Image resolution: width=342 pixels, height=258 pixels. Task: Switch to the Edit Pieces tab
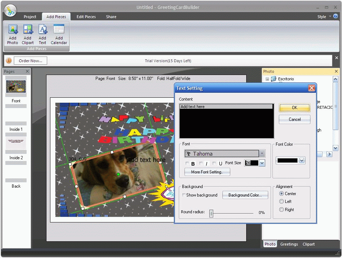(86, 16)
